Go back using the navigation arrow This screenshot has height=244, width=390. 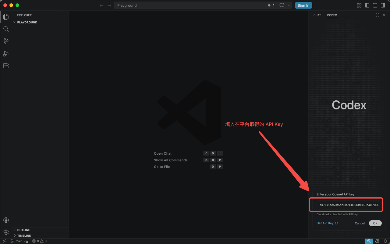(x=101, y=5)
